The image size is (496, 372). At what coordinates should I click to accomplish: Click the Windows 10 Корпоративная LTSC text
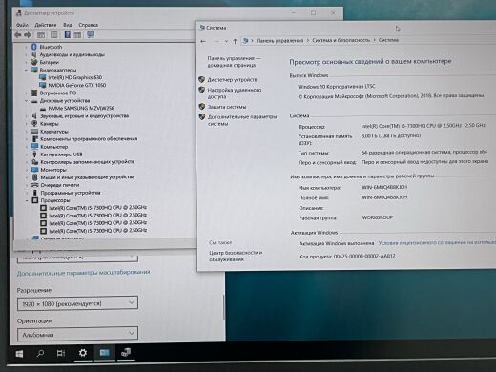tap(337, 87)
